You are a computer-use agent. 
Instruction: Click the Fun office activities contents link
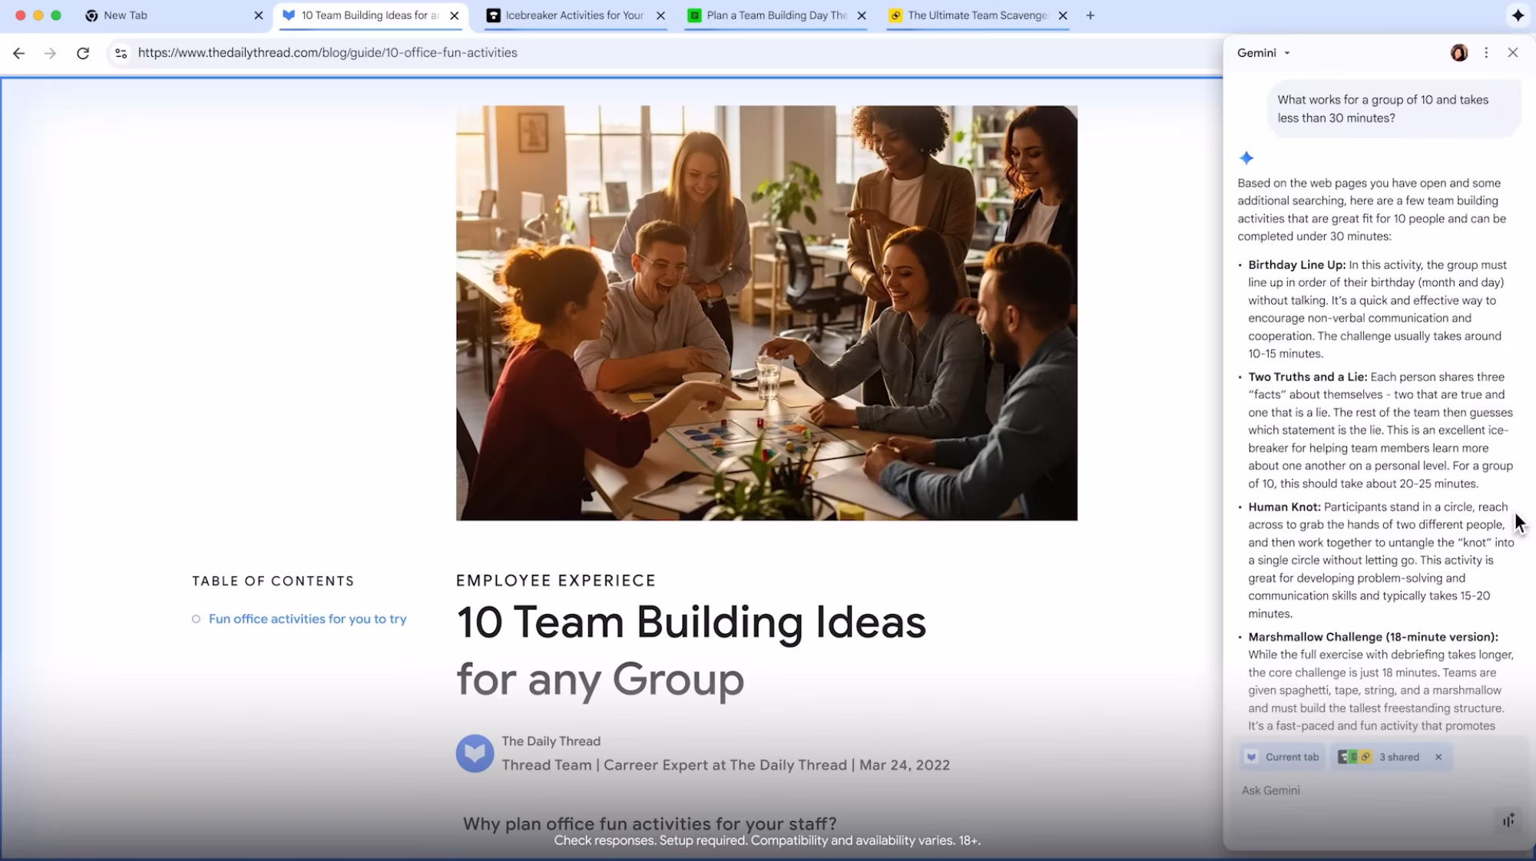[307, 619]
